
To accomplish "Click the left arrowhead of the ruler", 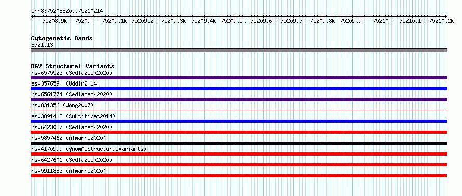I will tap(32, 16).
